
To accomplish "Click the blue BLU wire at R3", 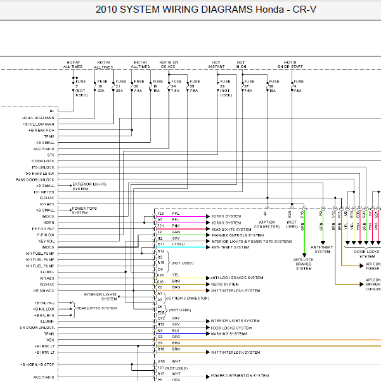I will tap(181, 333).
